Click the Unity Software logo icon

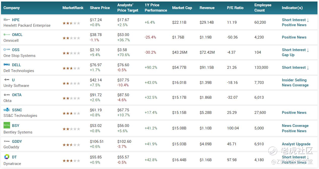tap(7, 80)
